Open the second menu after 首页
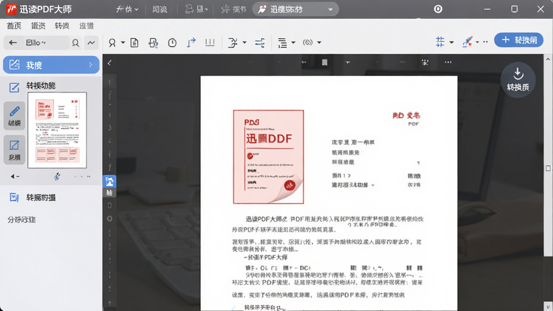The height and width of the screenshot is (311, 553). 38,26
